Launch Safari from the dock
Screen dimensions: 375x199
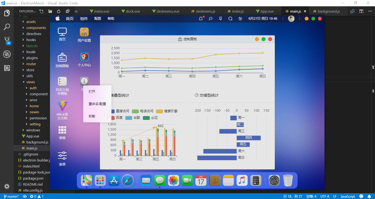tap(128, 180)
